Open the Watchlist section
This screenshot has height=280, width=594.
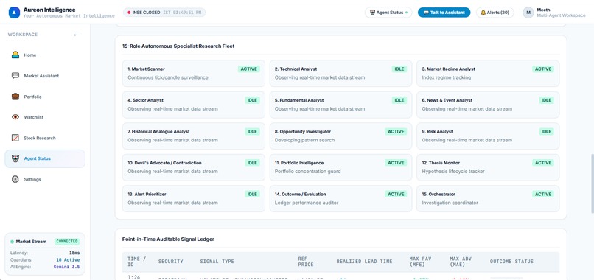click(x=45, y=117)
